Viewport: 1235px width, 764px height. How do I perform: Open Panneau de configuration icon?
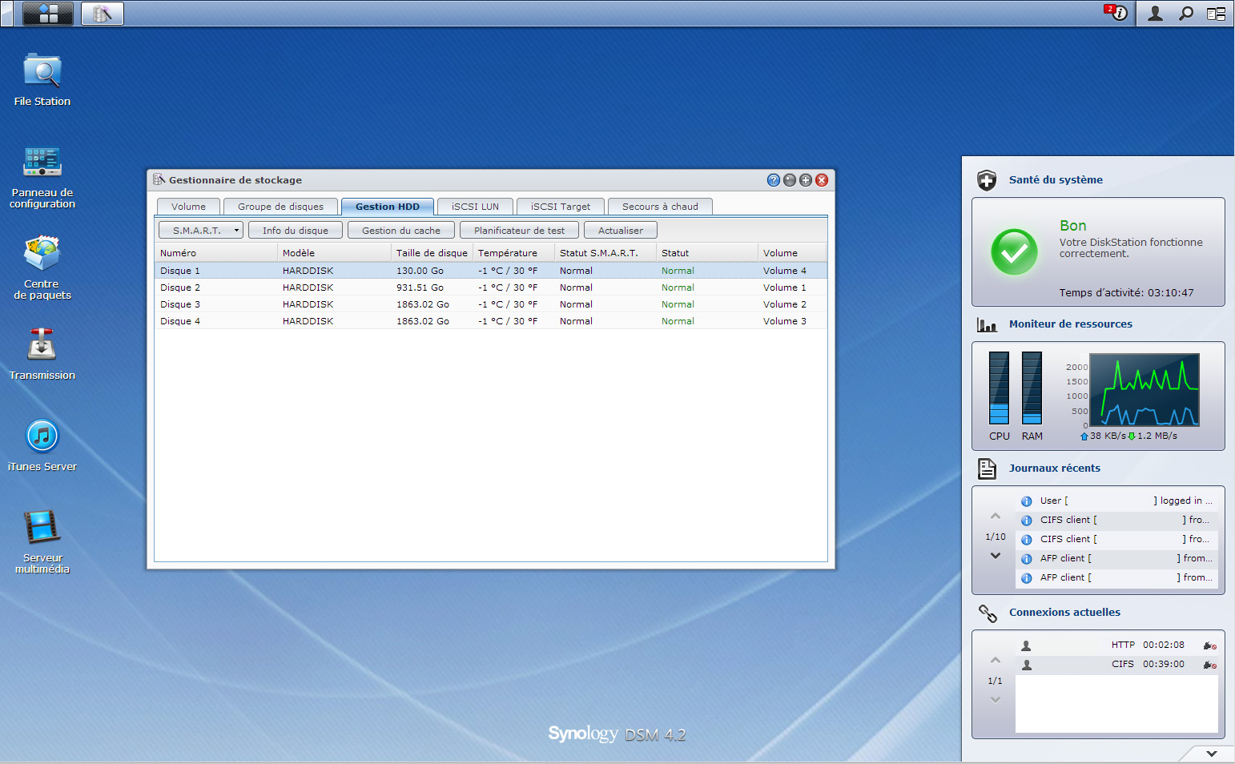[42, 163]
